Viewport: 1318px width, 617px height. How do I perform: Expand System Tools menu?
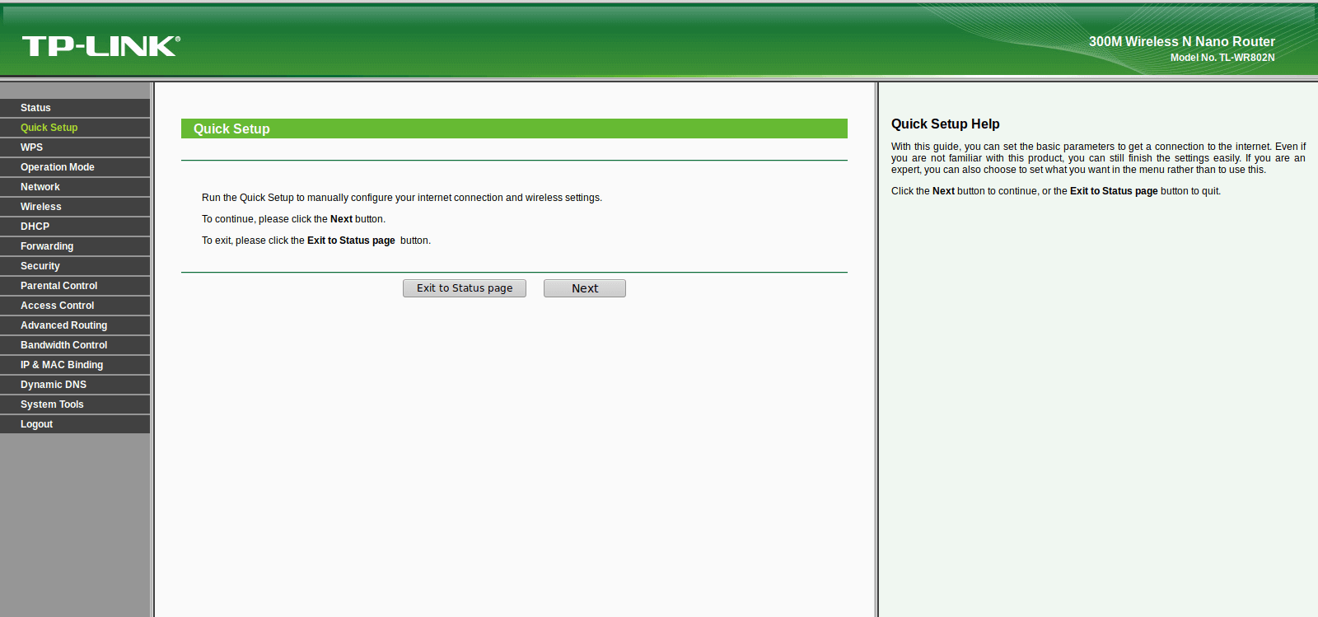point(75,404)
